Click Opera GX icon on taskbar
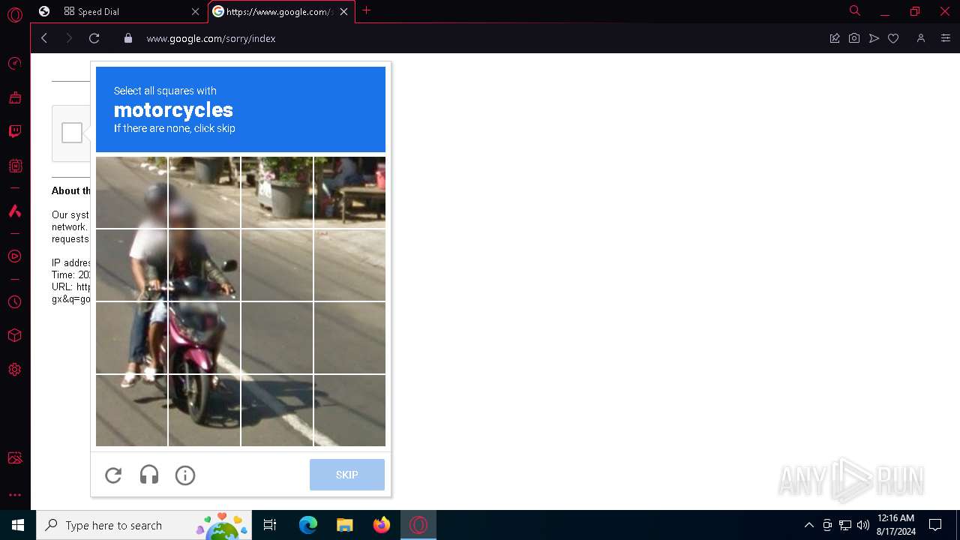This screenshot has height=540, width=960. click(x=418, y=525)
